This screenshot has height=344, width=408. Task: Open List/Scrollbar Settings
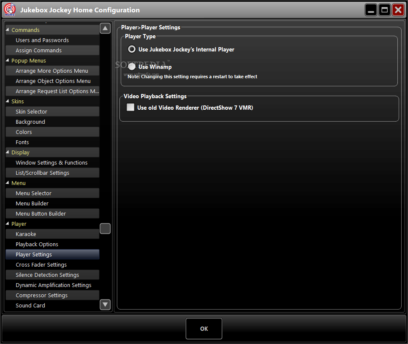point(53,173)
